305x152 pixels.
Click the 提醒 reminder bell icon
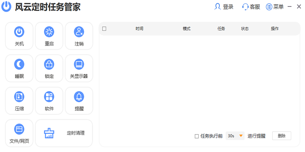coord(79,97)
